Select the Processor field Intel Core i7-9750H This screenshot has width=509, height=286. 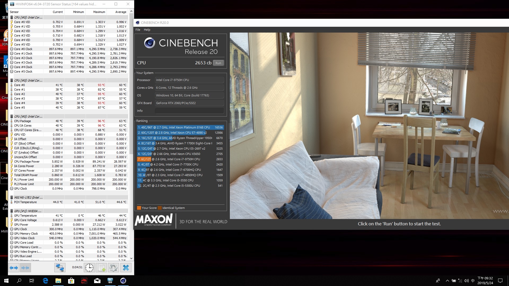tap(189, 80)
